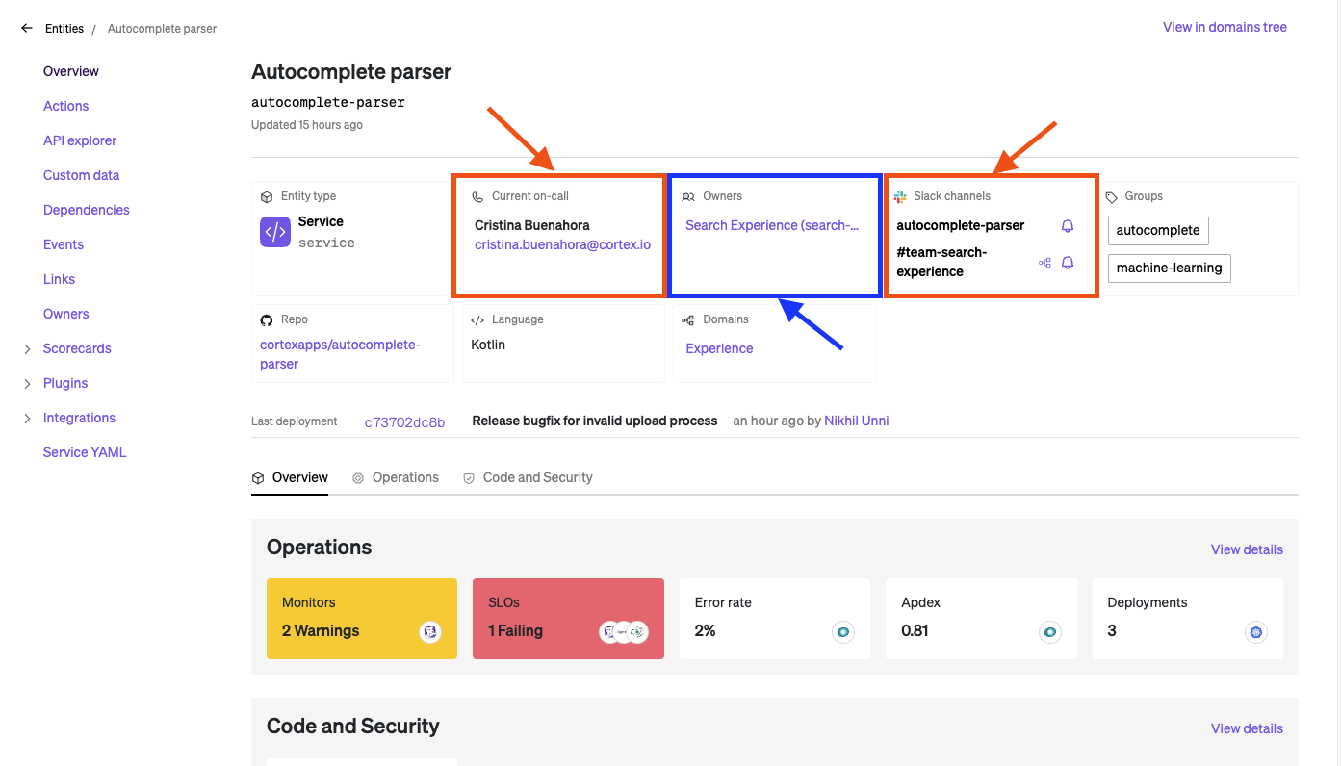
Task: Click the Kubernetes icon on Deployments card
Action: click(1255, 632)
